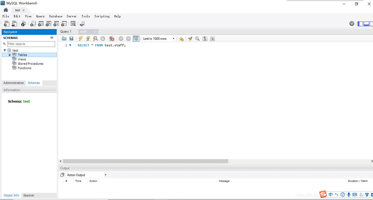Image resolution: width=373 pixels, height=200 pixels.
Task: Refresh the SCHEMAS list
Action: coord(52,38)
